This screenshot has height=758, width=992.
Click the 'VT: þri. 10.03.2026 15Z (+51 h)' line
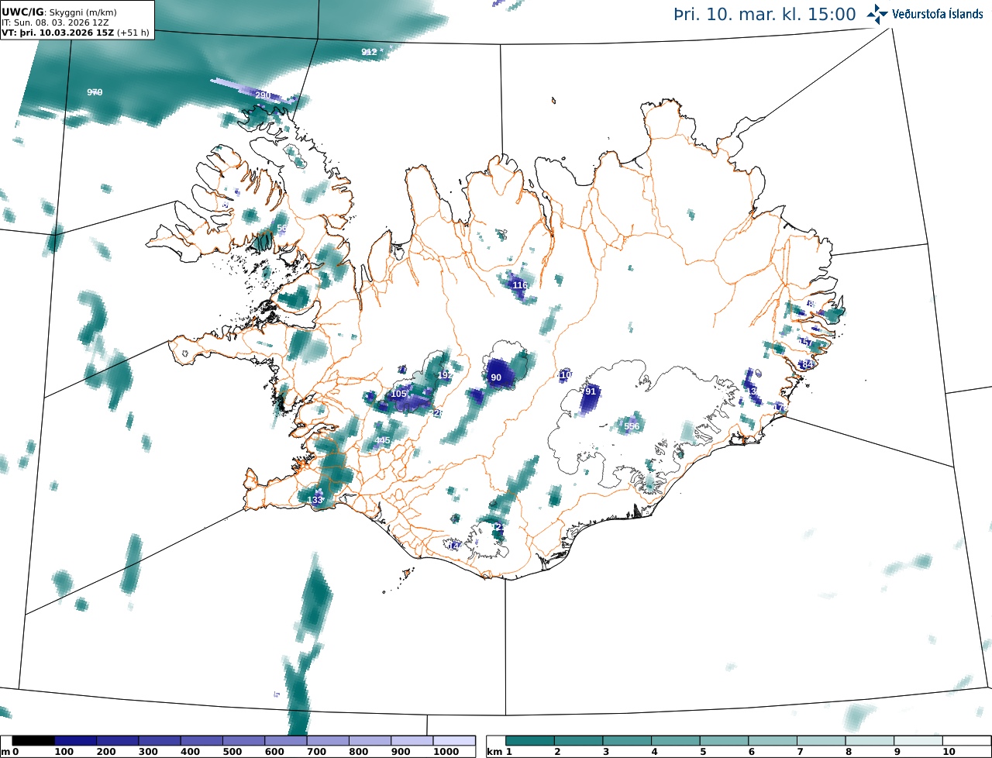coord(76,33)
